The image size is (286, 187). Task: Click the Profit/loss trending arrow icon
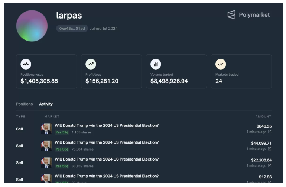point(91,64)
